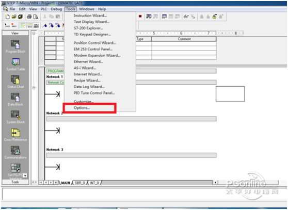
Task: Open the Debug menu
Action: (x=56, y=9)
